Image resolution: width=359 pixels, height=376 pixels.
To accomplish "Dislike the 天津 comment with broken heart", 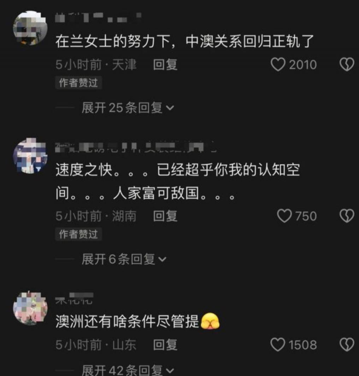I will click(347, 64).
